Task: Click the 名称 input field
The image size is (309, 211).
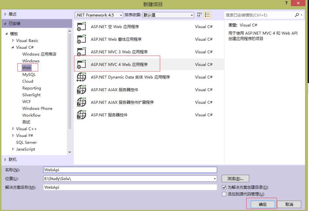Action: tap(130, 170)
